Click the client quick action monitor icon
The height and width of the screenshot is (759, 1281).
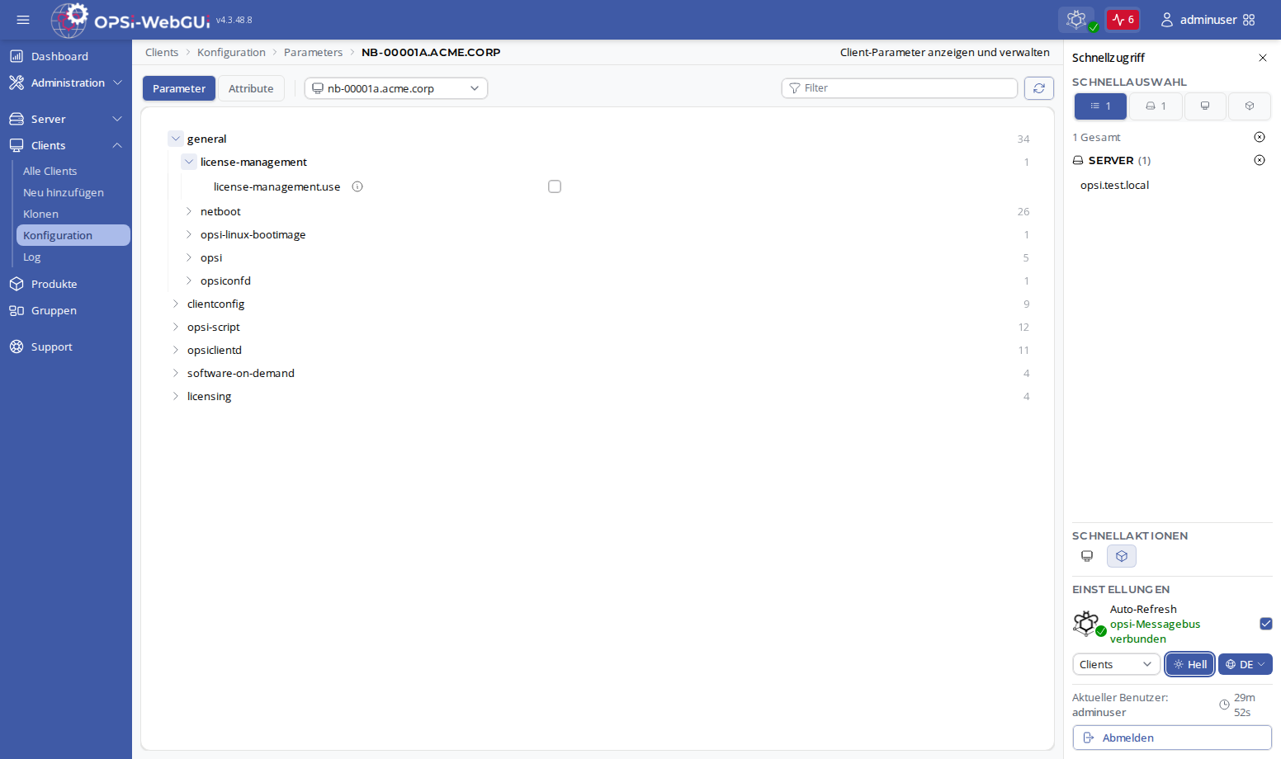(1087, 556)
